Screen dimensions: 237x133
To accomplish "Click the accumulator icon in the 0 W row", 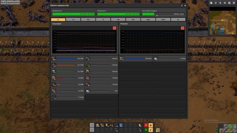I will [88, 91].
